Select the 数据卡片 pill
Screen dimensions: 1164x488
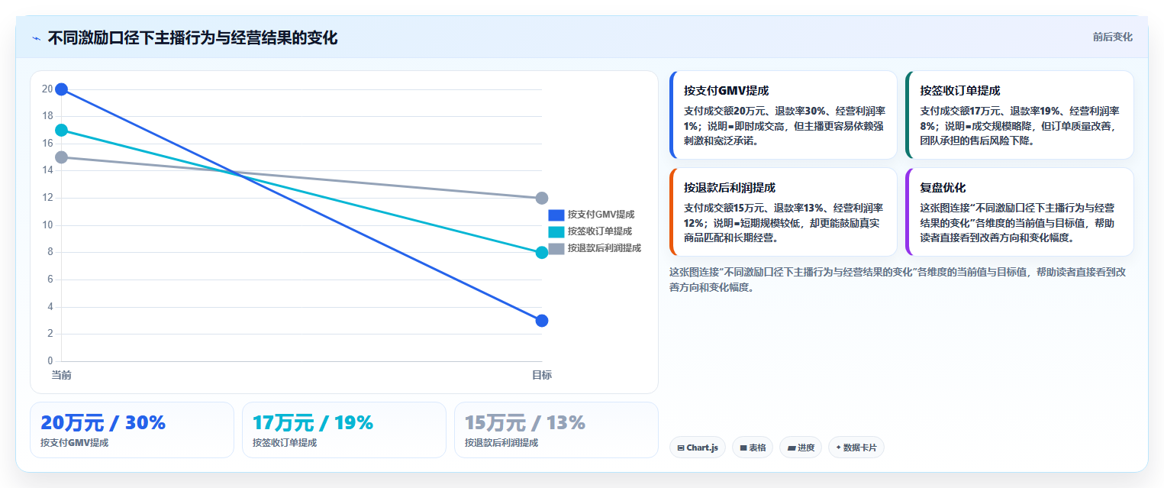point(856,448)
